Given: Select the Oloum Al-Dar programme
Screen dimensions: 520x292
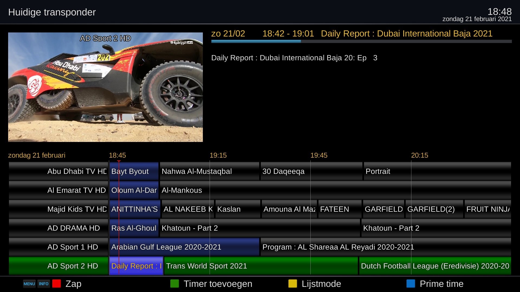Looking at the screenshot, I should click(x=134, y=190).
